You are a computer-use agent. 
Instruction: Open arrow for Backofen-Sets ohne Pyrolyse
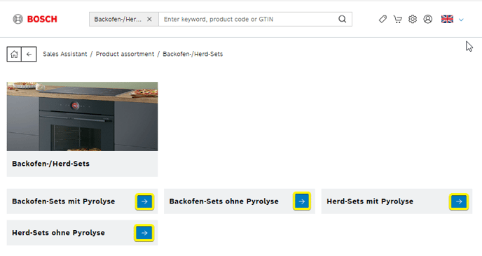(301, 201)
